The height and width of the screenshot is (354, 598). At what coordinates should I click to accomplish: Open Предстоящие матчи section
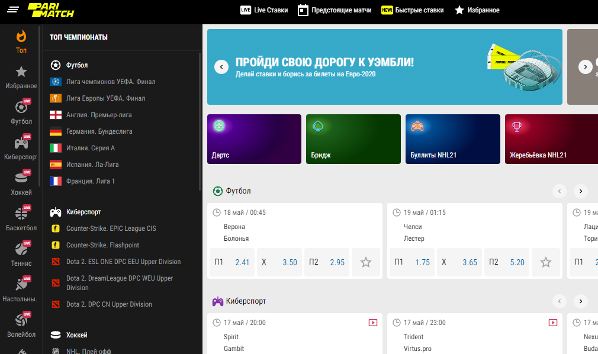tap(335, 10)
